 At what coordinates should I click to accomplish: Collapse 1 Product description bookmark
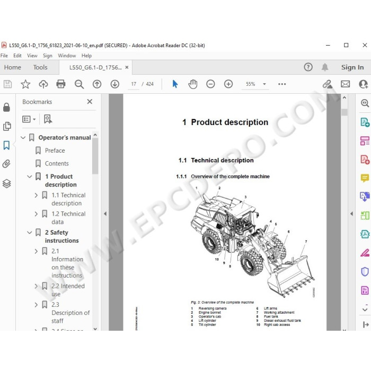tap(30, 176)
